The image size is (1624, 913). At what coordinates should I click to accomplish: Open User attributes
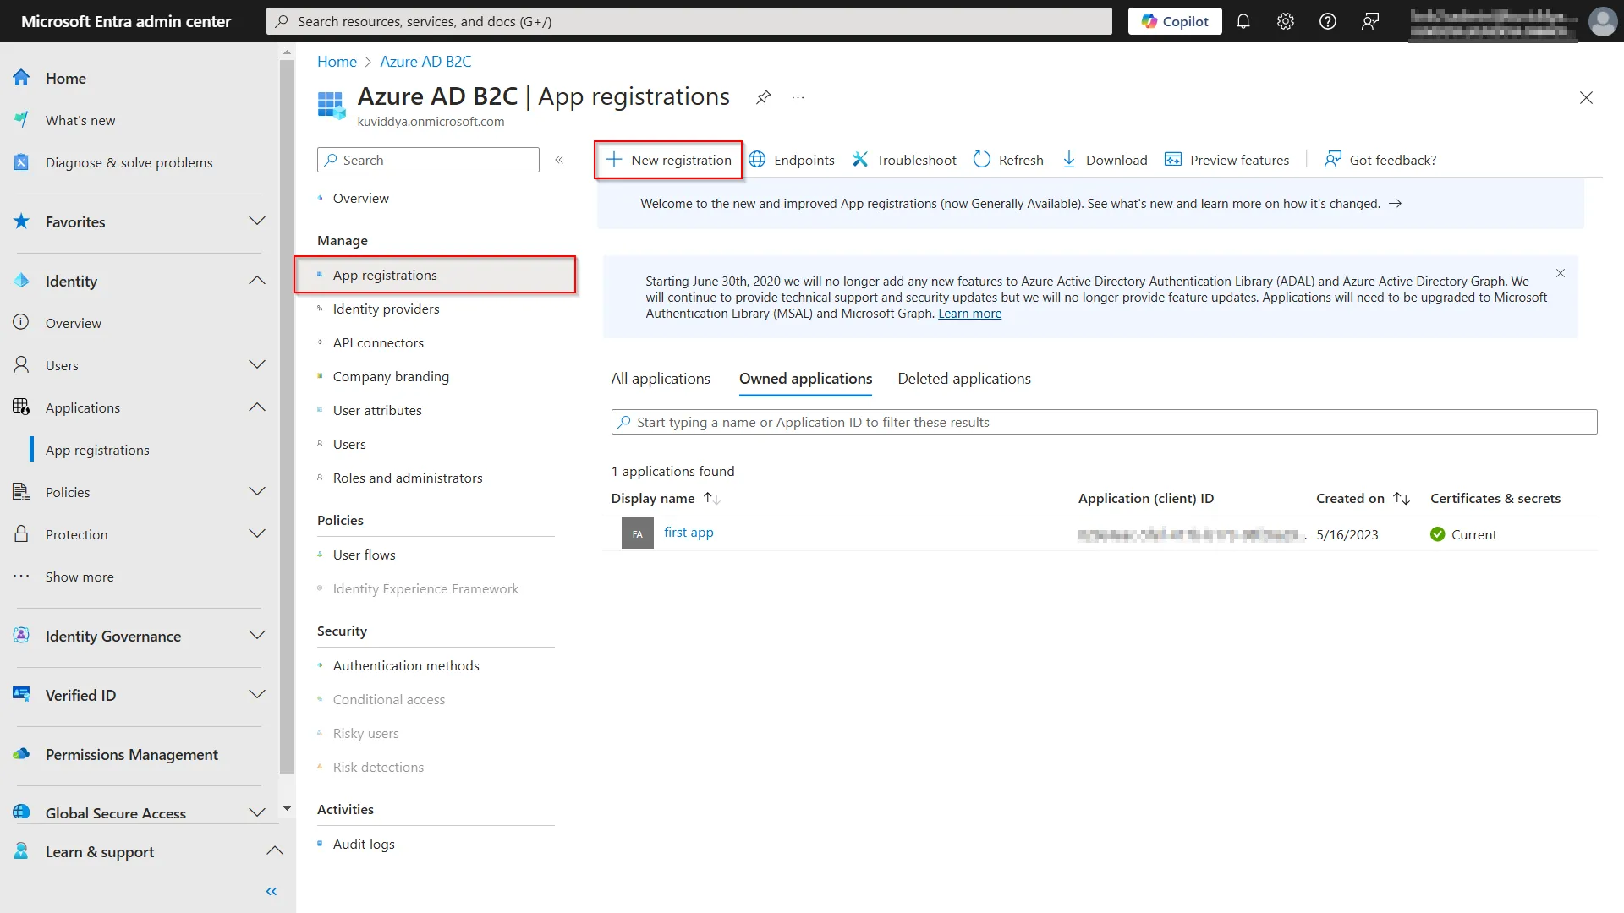pyautogui.click(x=377, y=410)
